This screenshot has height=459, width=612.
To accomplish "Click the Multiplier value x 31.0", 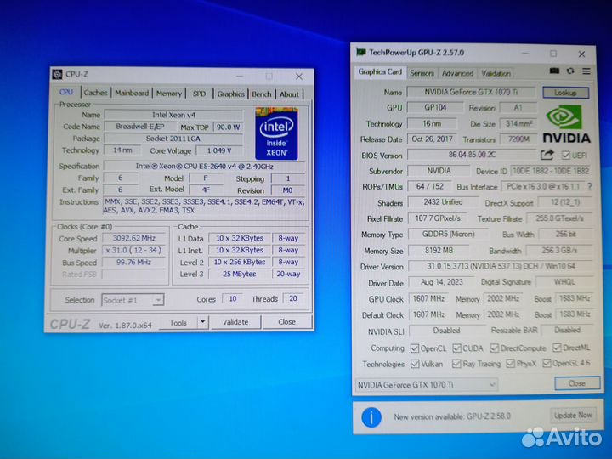I will tap(134, 250).
